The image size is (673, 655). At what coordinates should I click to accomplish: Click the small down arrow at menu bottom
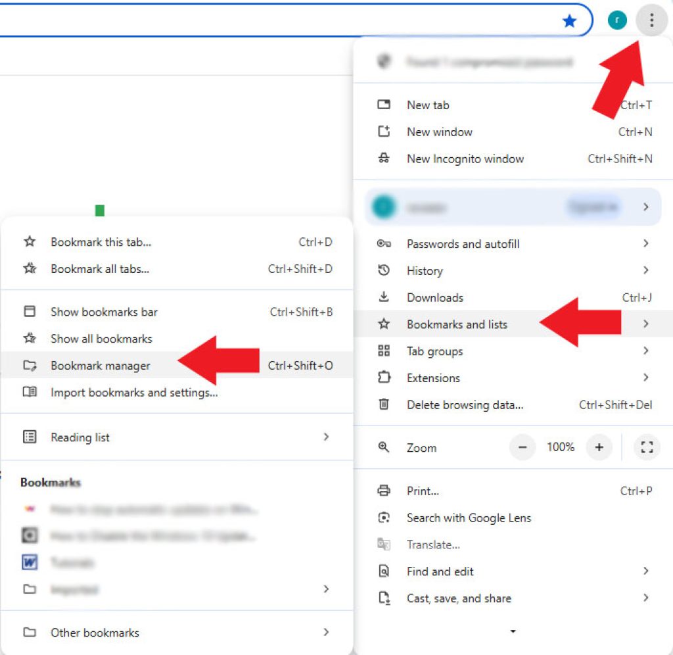point(513,631)
